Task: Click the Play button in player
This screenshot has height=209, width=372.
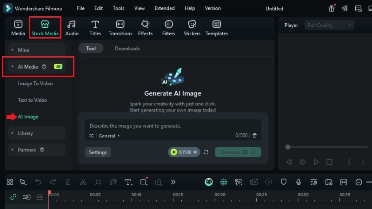Action: (x=316, y=162)
